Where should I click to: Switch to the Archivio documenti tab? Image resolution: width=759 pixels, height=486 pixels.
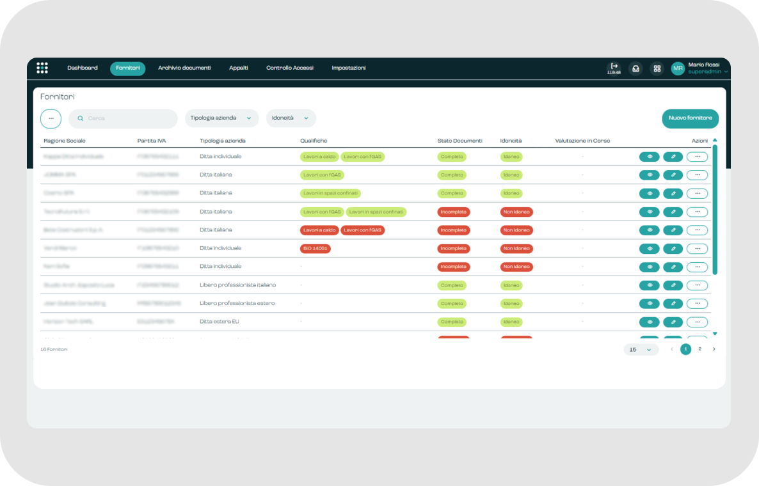coord(184,68)
